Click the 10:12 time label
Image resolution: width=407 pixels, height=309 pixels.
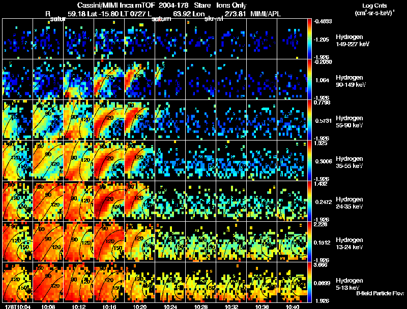[79, 306]
